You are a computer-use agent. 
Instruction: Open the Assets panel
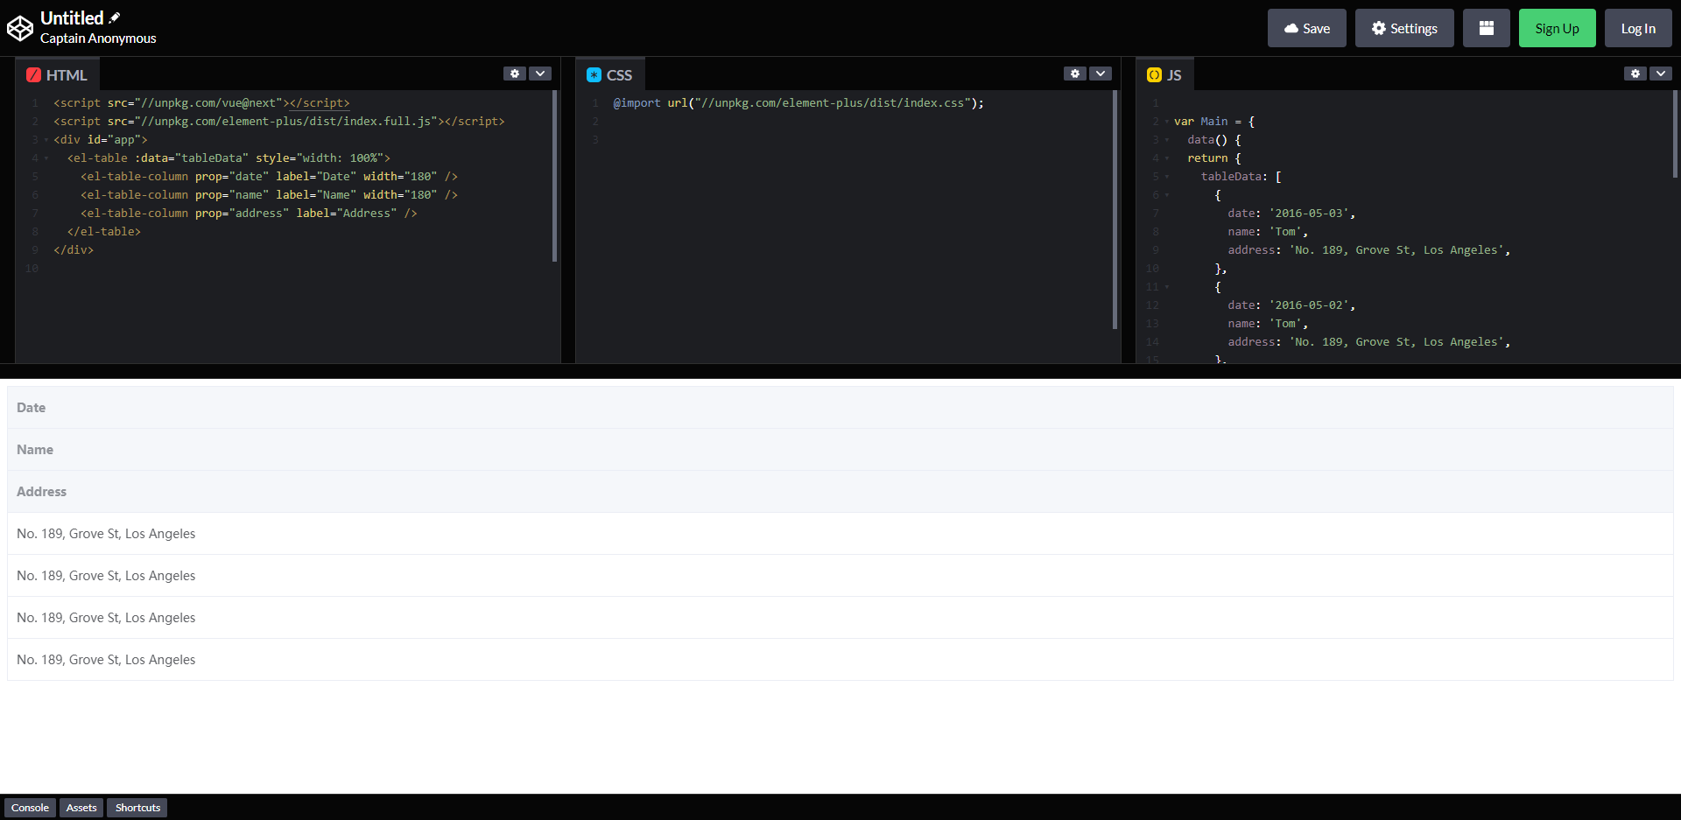click(81, 807)
